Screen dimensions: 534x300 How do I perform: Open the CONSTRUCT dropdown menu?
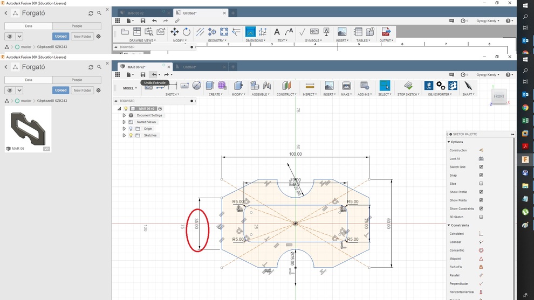286,95
